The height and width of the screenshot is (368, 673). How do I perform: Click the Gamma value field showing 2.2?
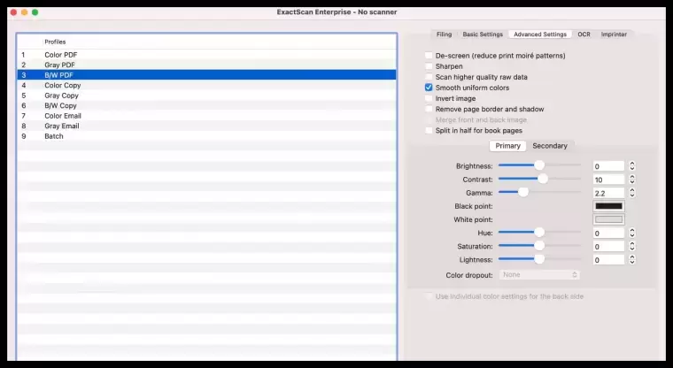click(608, 193)
